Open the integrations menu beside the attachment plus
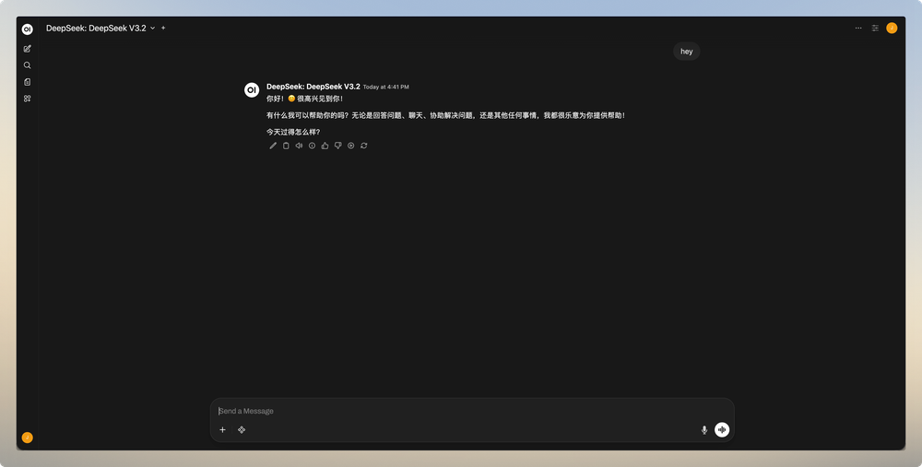 (x=242, y=430)
